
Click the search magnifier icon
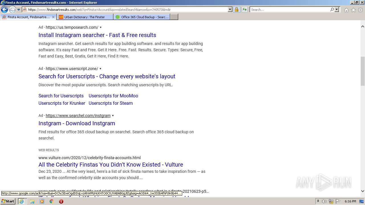click(x=332, y=10)
